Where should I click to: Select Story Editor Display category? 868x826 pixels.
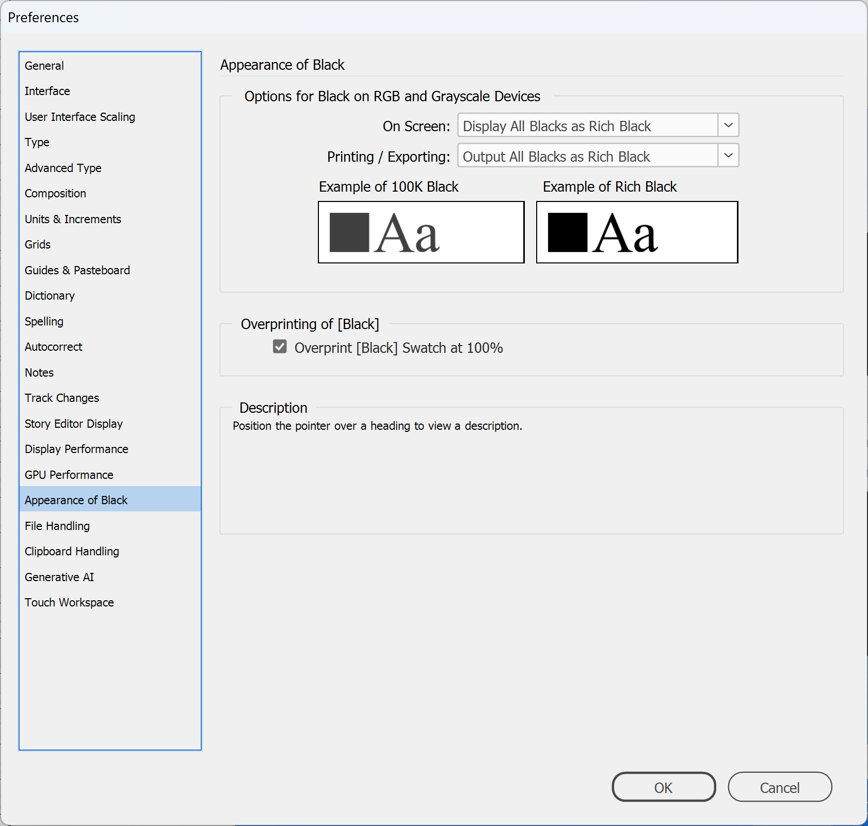pyautogui.click(x=110, y=424)
